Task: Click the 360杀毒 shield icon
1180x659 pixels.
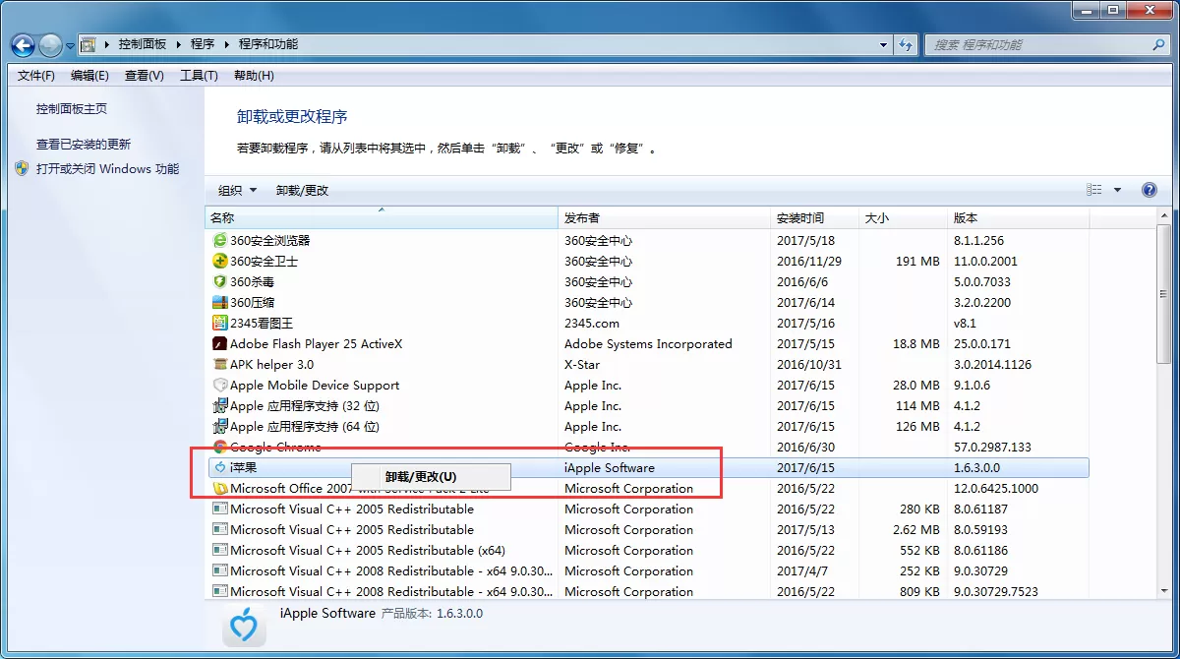Action: (220, 281)
